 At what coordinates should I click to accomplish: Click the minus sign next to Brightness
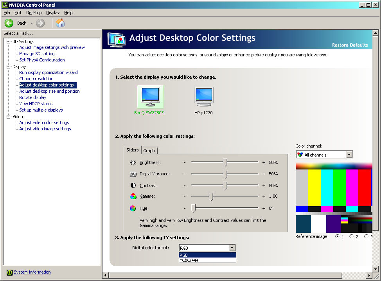pos(185,162)
